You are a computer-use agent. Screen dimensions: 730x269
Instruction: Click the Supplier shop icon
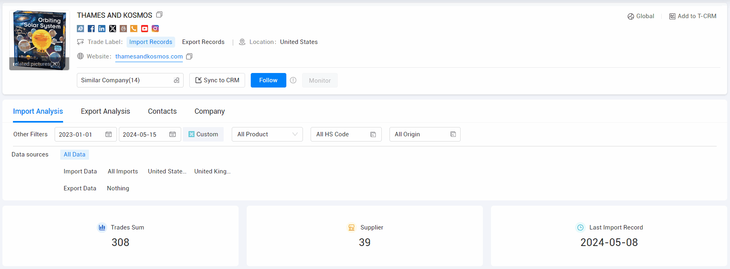click(351, 227)
